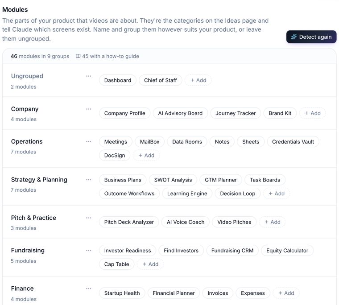Image resolution: width=339 pixels, height=305 pixels.
Task: Select the Dashboard module chip
Action: 118,80
